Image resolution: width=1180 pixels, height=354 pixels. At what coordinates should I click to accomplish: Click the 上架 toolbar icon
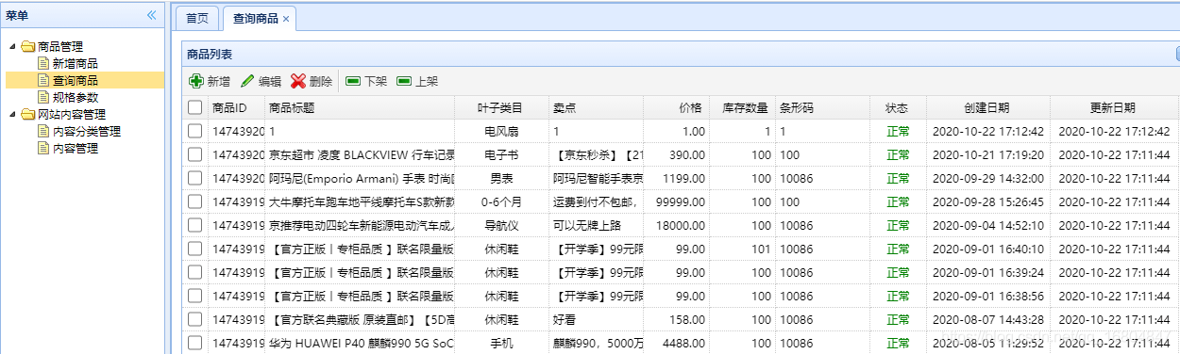(x=404, y=82)
